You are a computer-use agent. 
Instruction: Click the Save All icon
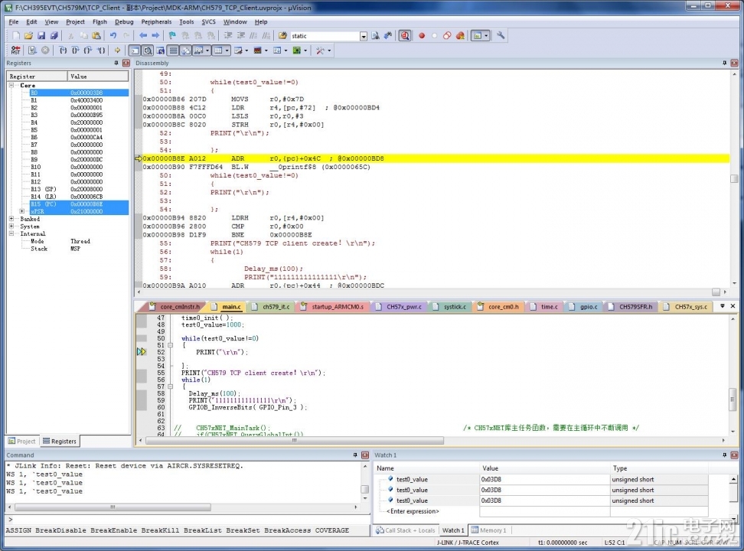coord(54,36)
